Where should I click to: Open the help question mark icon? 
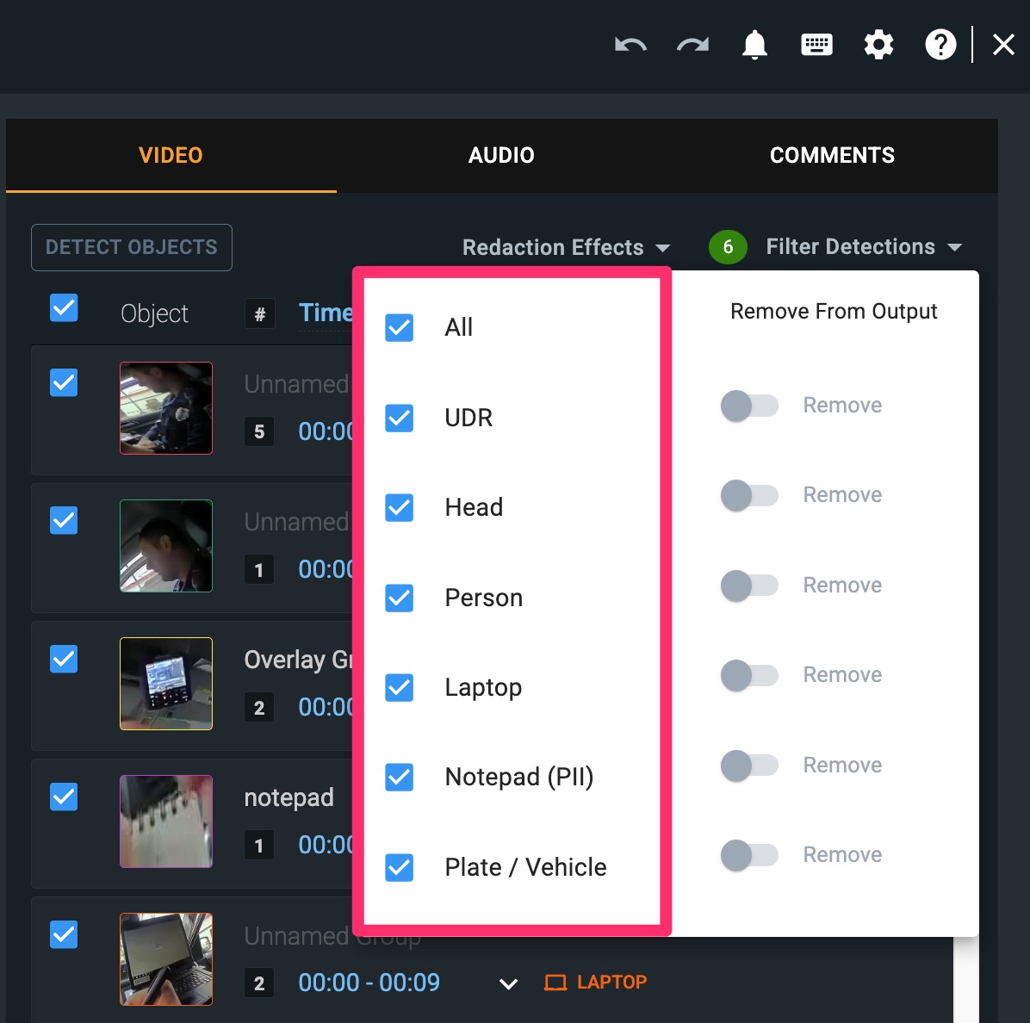[x=940, y=45]
